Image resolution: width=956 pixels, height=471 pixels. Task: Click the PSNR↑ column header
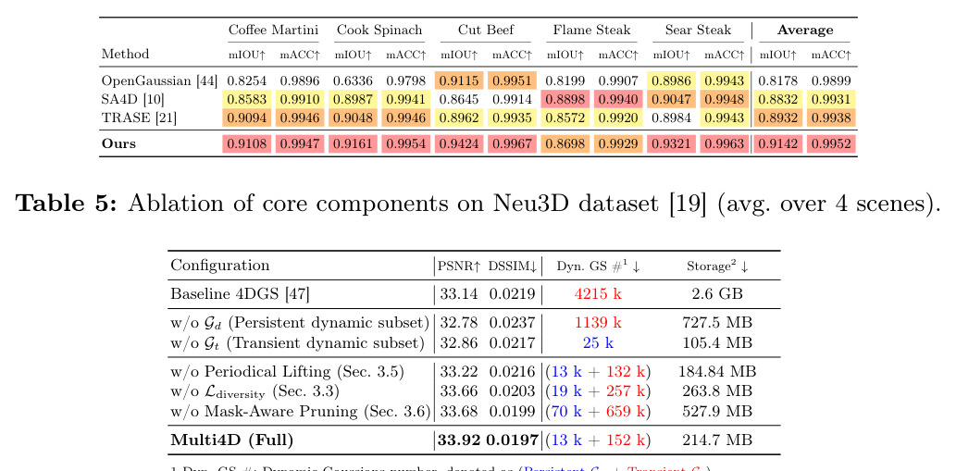click(x=460, y=266)
